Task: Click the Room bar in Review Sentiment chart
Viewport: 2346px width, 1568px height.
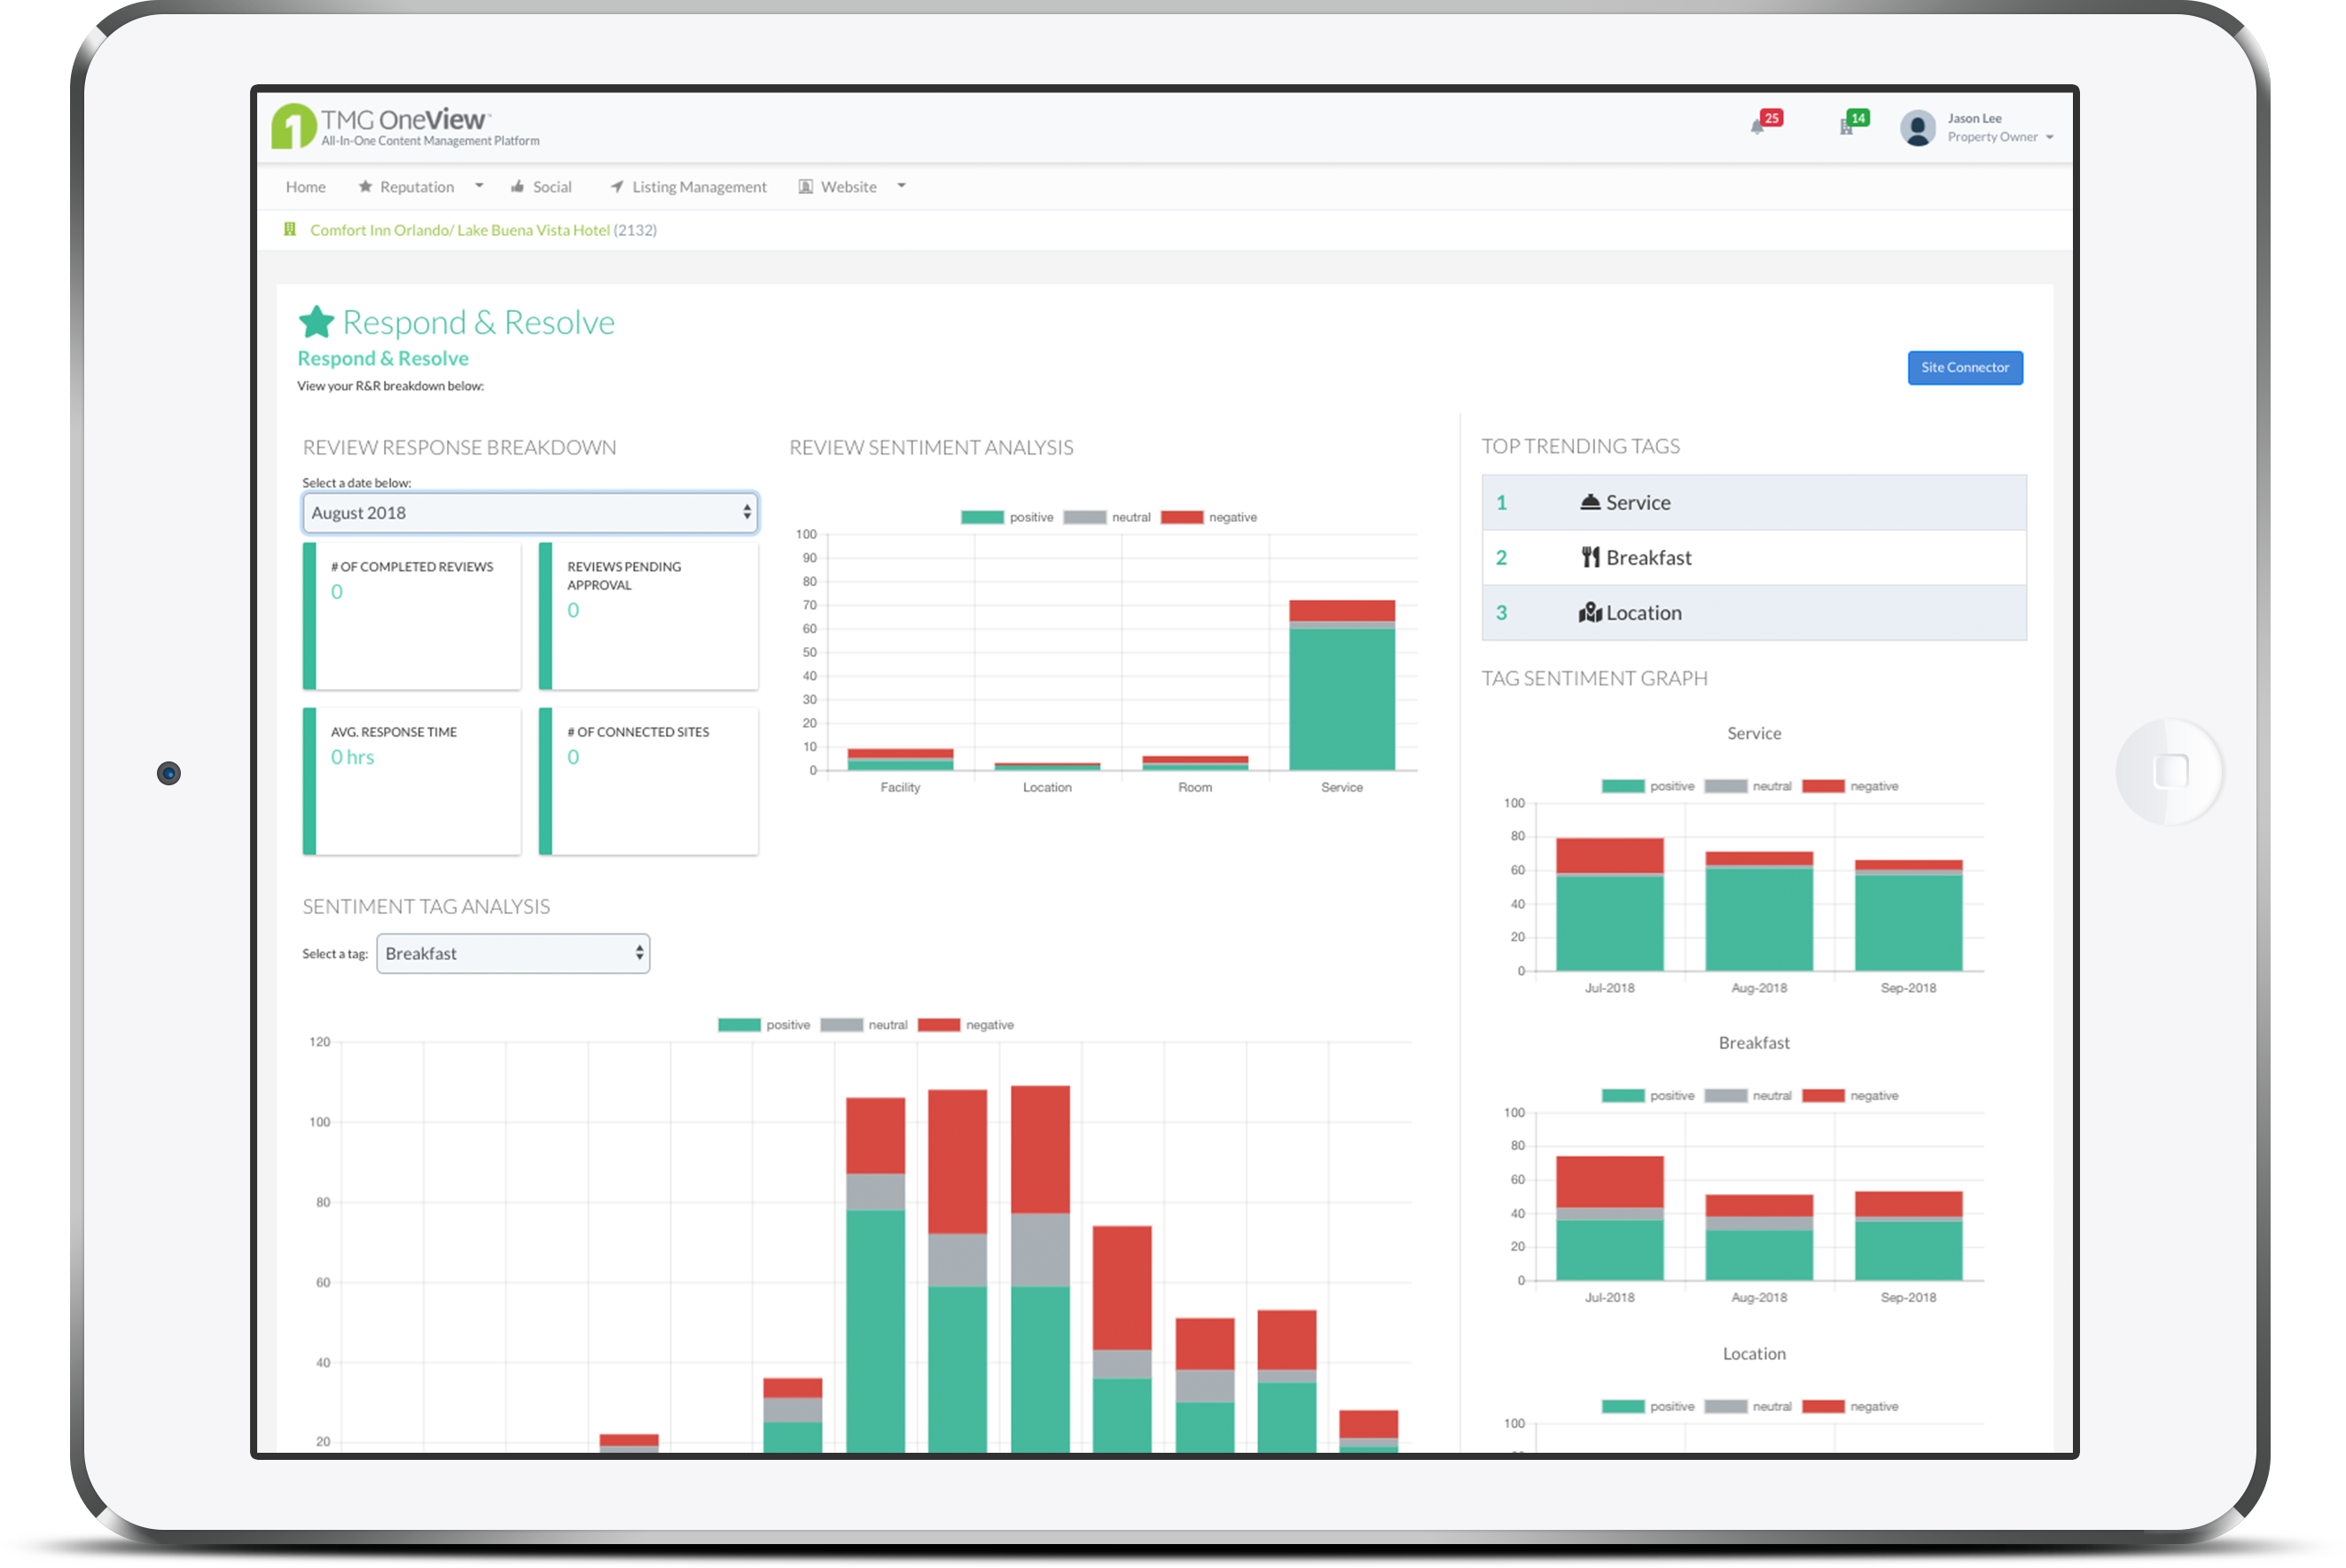Action: (1195, 763)
